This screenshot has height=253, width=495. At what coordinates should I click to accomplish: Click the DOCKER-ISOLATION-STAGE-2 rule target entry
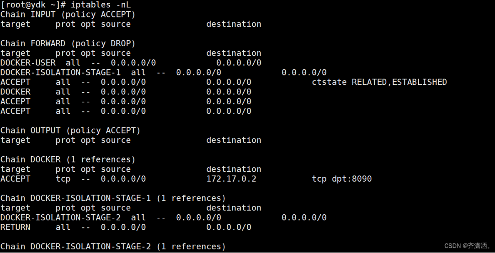pos(60,217)
